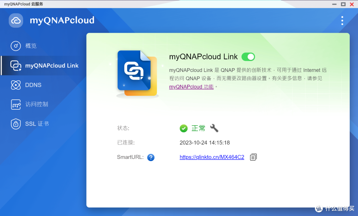Click the 正常 status text
Image resolution: width=358 pixels, height=216 pixels.
tap(198, 129)
